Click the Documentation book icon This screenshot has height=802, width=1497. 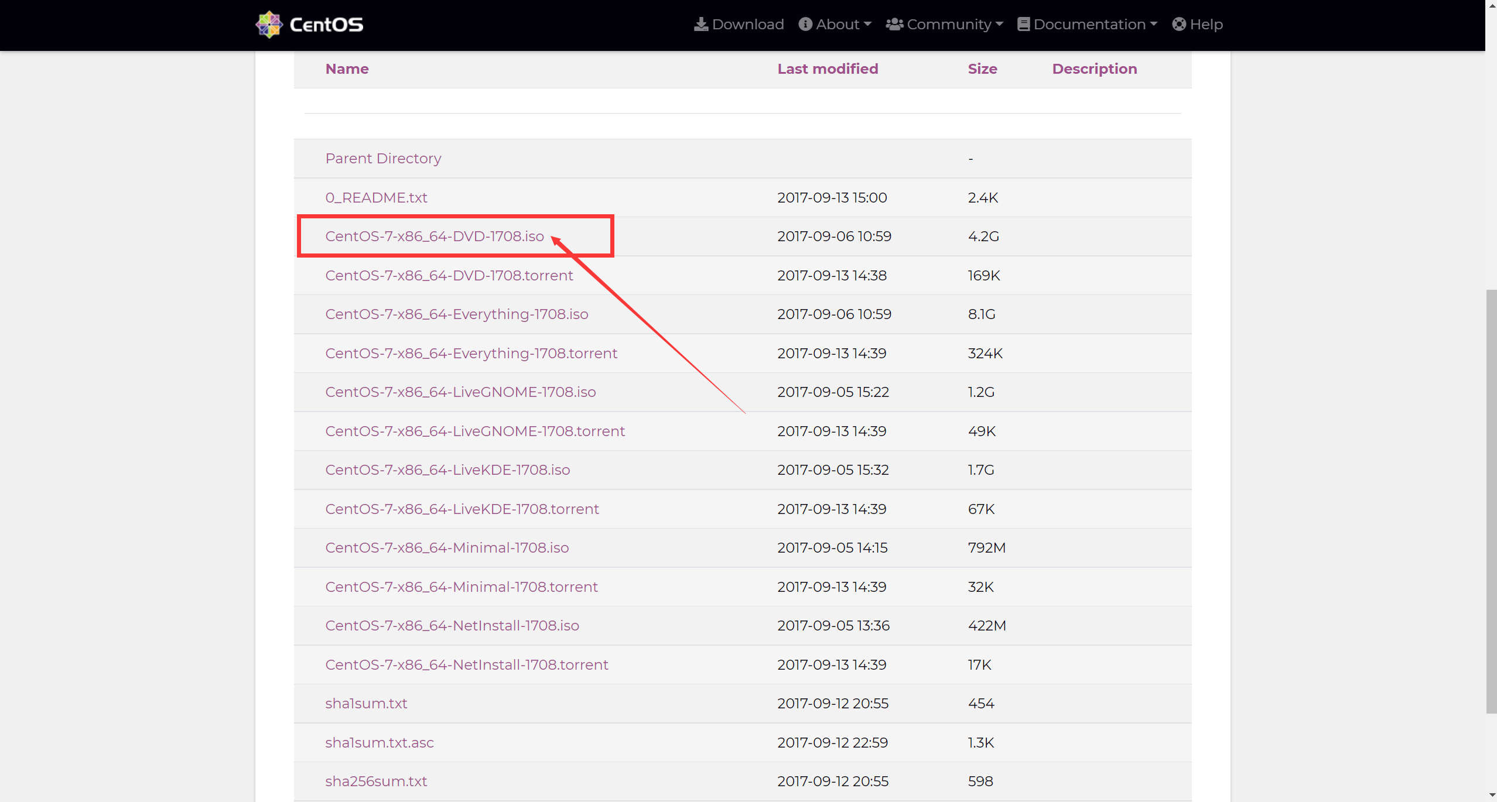point(1023,25)
